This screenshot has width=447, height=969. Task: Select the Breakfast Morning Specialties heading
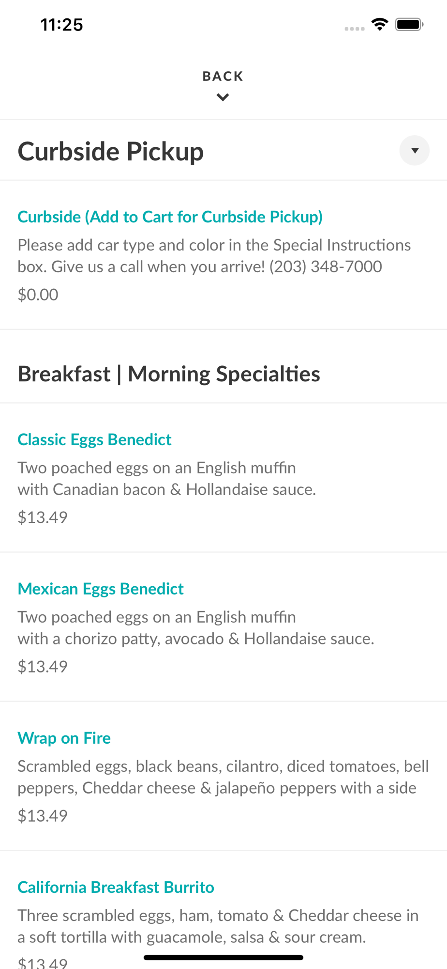click(169, 374)
